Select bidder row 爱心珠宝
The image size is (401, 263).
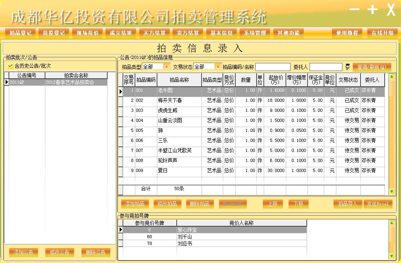215,230
